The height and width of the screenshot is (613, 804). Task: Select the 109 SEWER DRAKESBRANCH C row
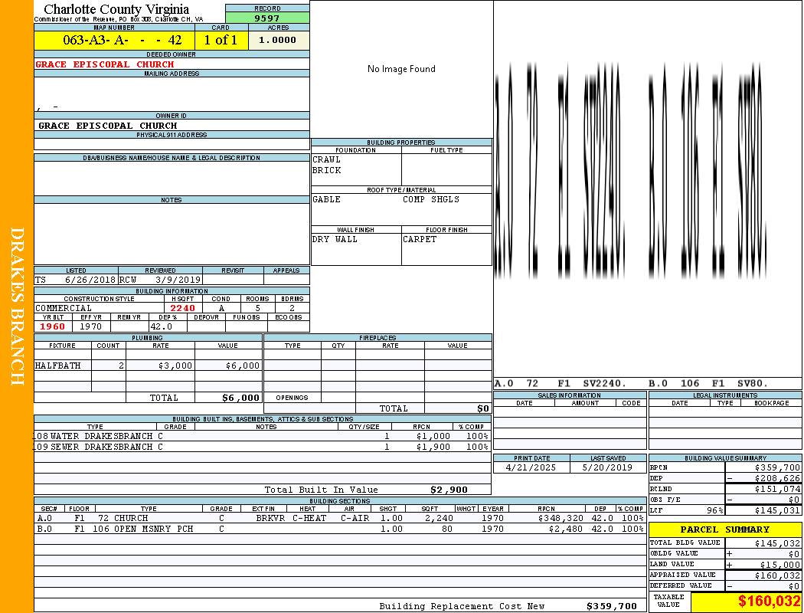(x=262, y=447)
